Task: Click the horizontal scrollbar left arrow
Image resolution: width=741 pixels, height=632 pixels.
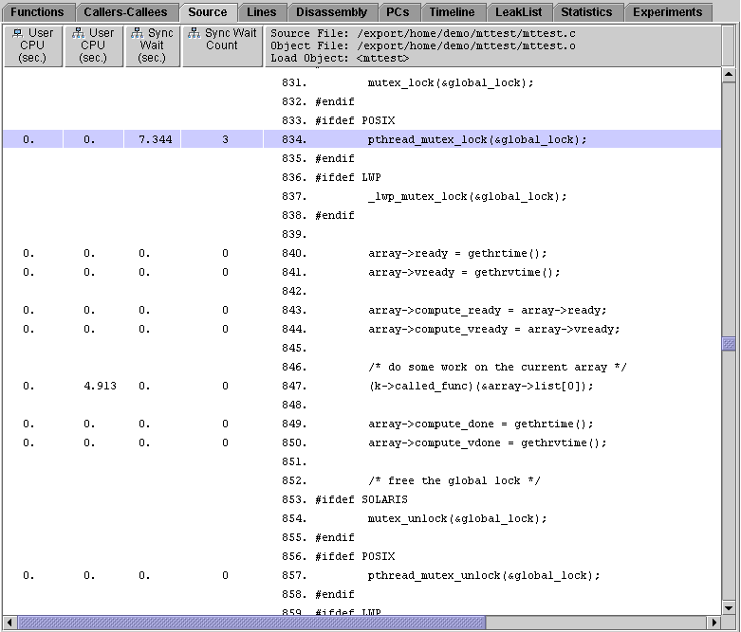Action: coord(9,623)
